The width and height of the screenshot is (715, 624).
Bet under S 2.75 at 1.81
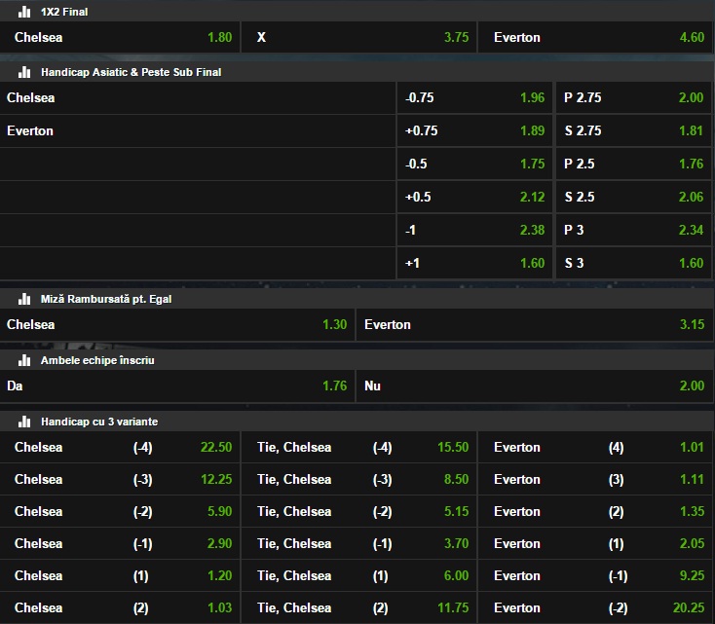[x=633, y=130]
